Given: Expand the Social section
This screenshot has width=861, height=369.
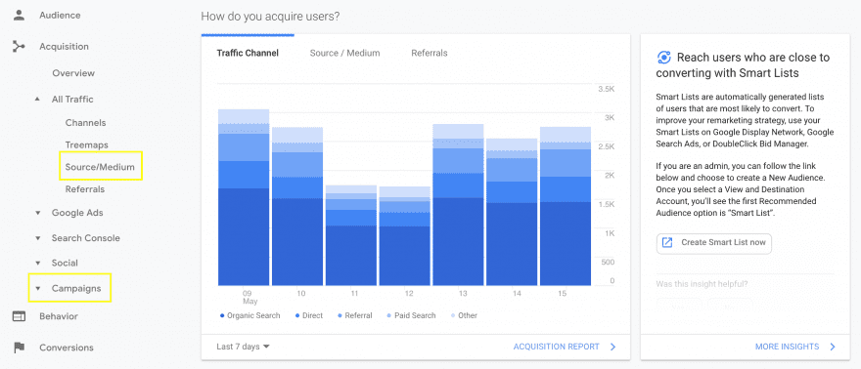Looking at the screenshot, I should [38, 264].
